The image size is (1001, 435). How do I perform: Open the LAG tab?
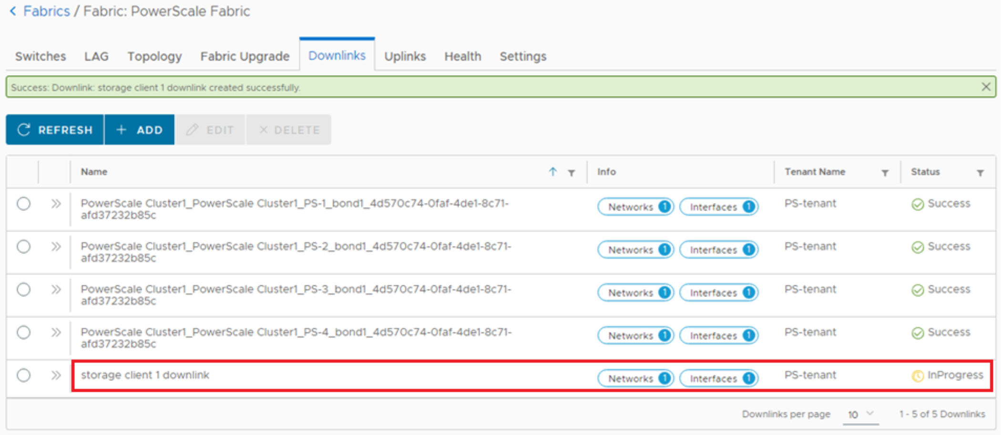(x=96, y=56)
